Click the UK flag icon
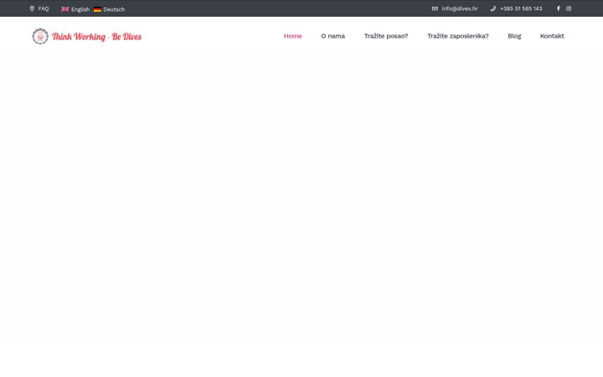This screenshot has width=603, height=377. 65,9
